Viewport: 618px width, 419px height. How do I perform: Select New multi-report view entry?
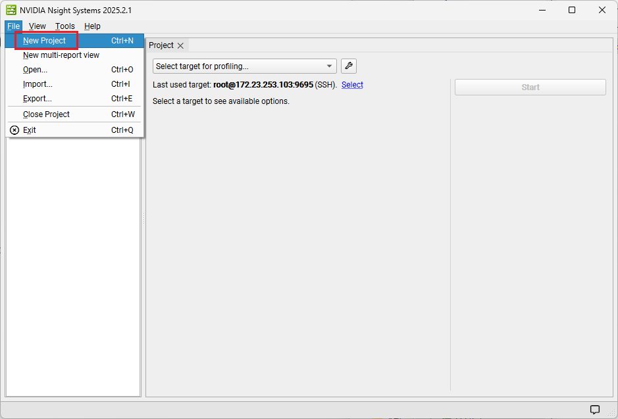(x=75, y=55)
